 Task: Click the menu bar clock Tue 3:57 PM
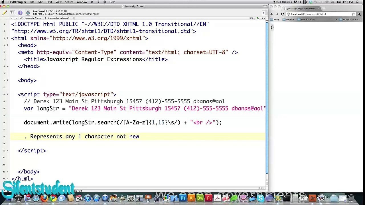(344, 2)
